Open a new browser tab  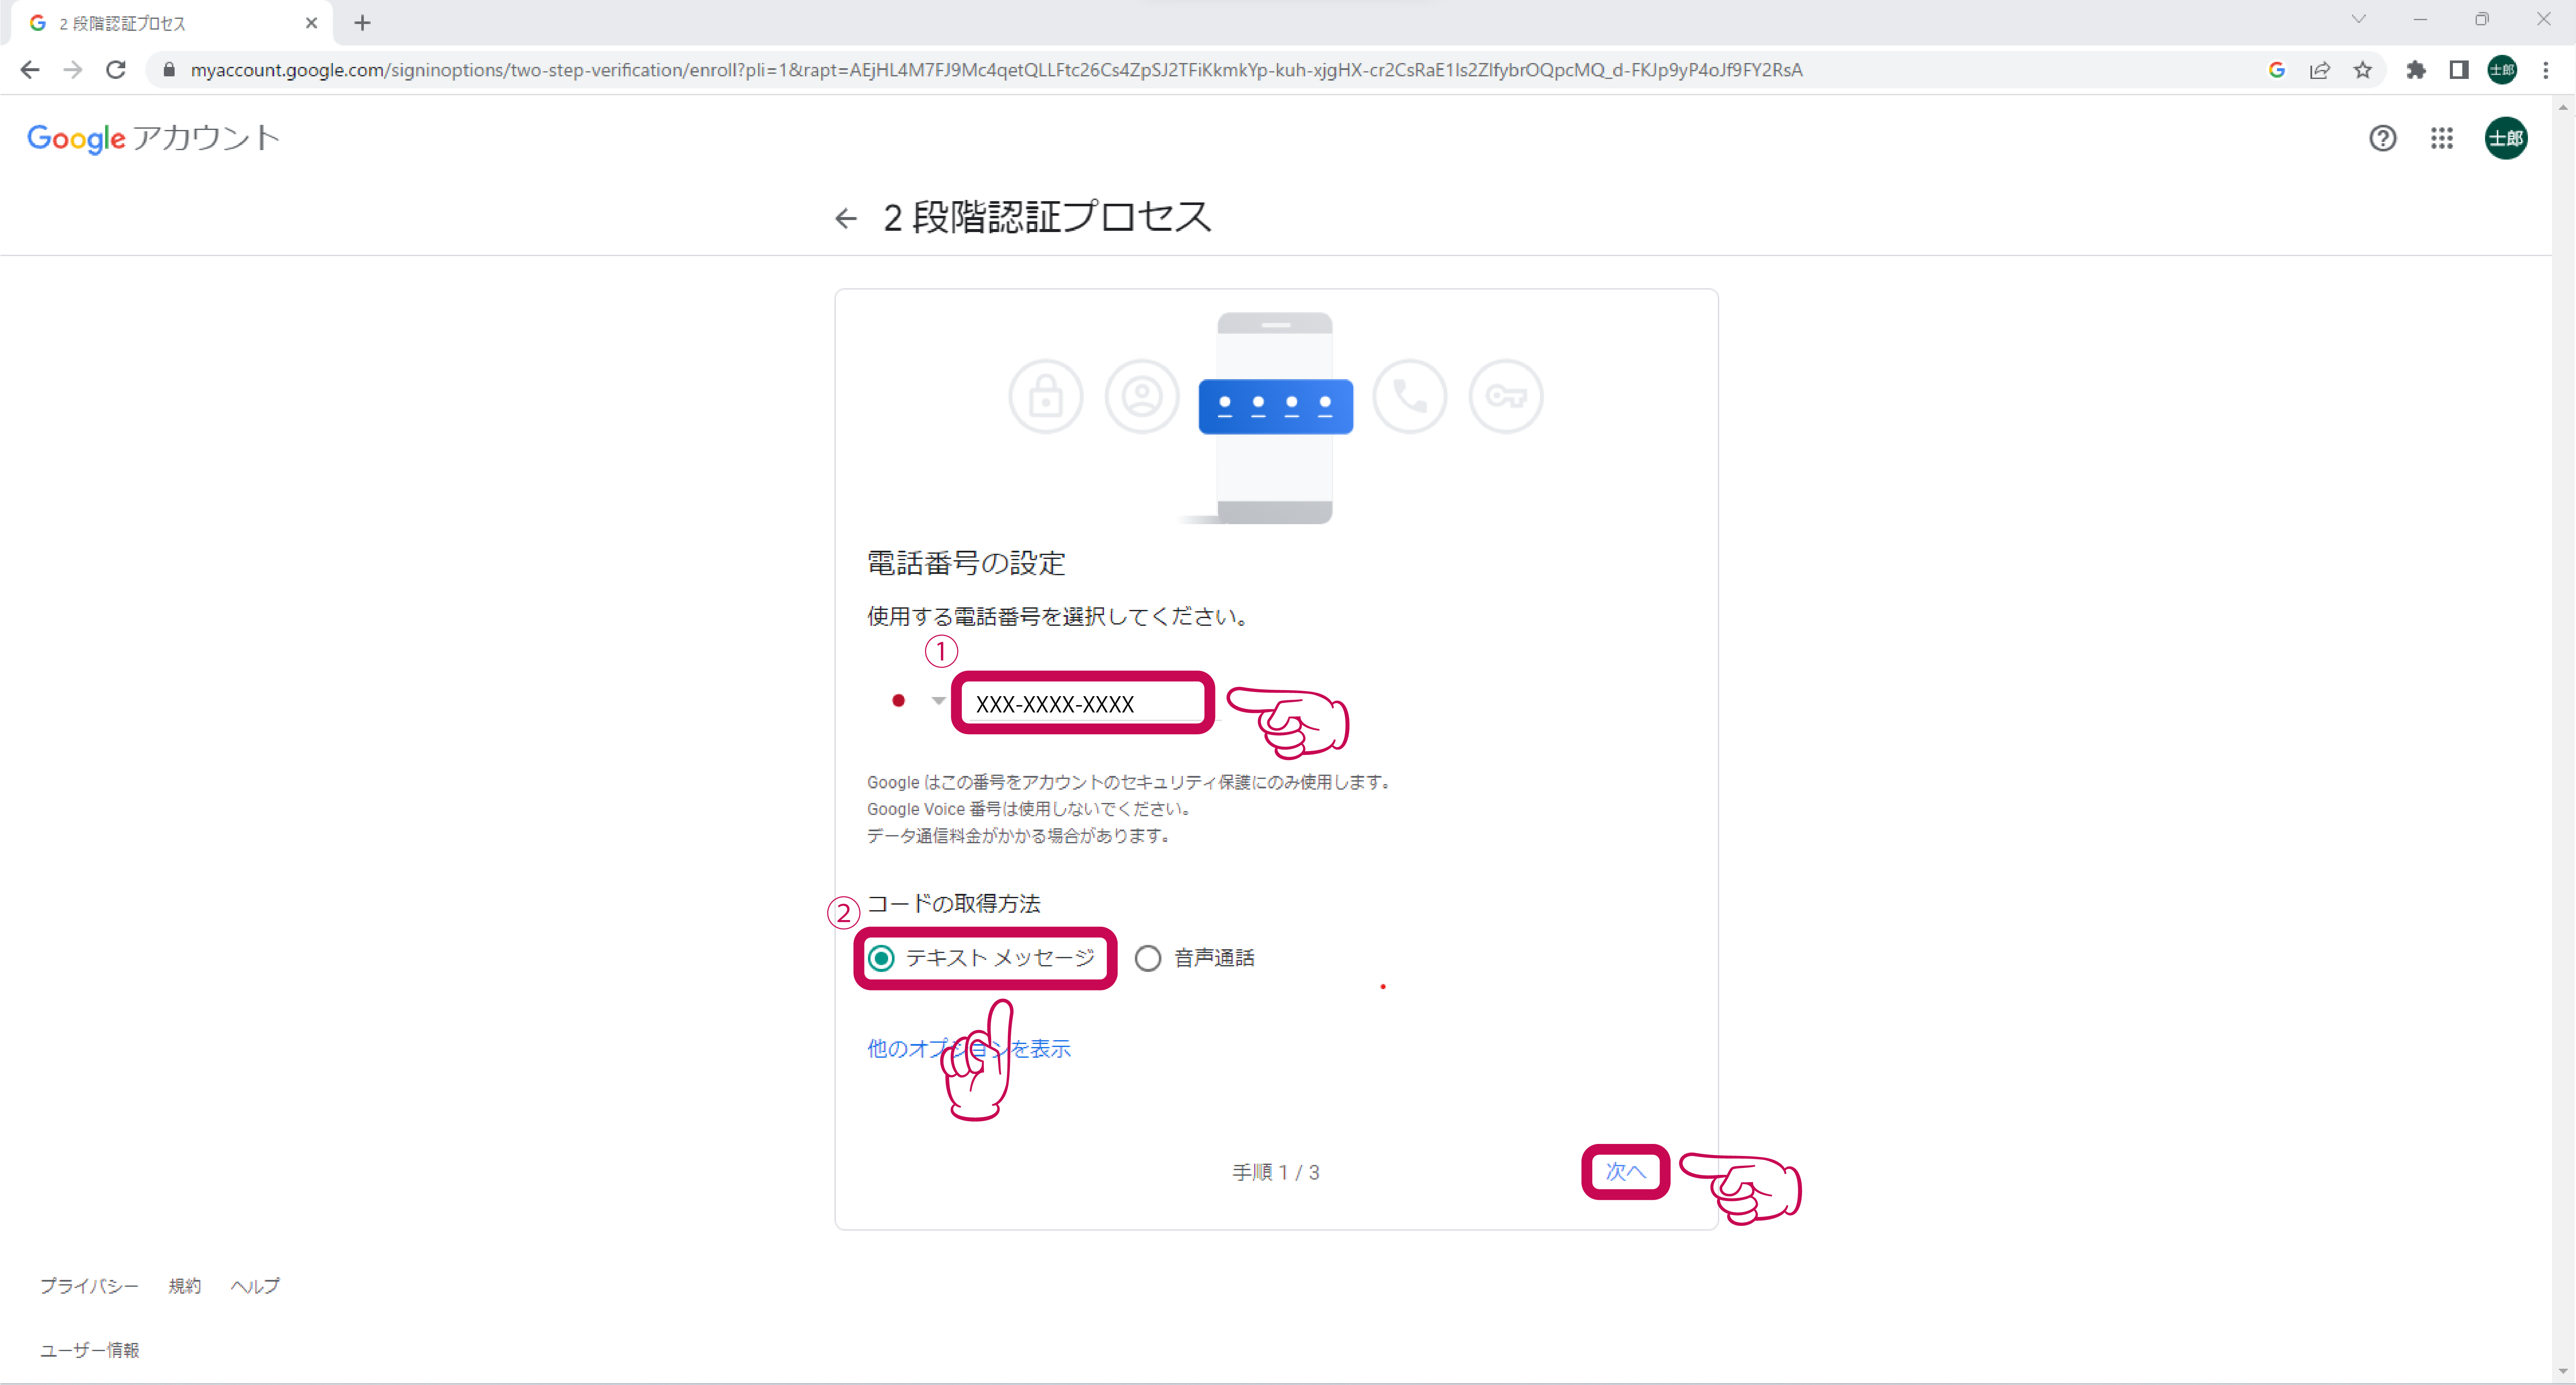click(x=363, y=23)
